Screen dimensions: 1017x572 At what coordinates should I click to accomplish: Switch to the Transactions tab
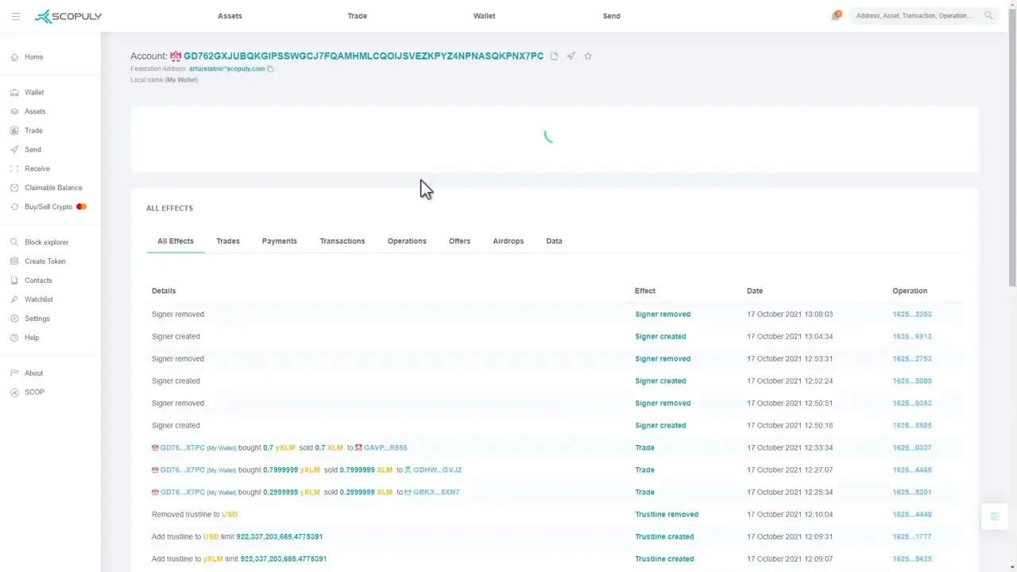click(x=342, y=241)
